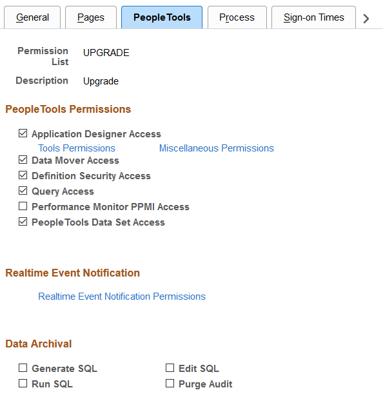Image resolution: width=383 pixels, height=399 pixels.
Task: Open Realtime Event Notification Permissions link
Action: [122, 297]
